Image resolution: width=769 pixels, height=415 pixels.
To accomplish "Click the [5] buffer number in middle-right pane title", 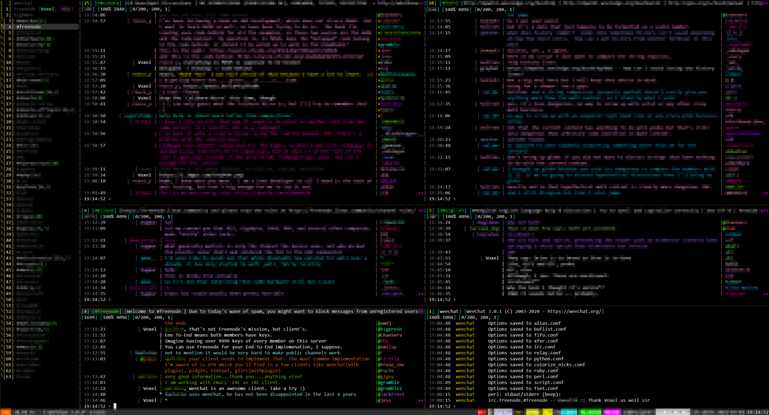I will (x=430, y=211).
